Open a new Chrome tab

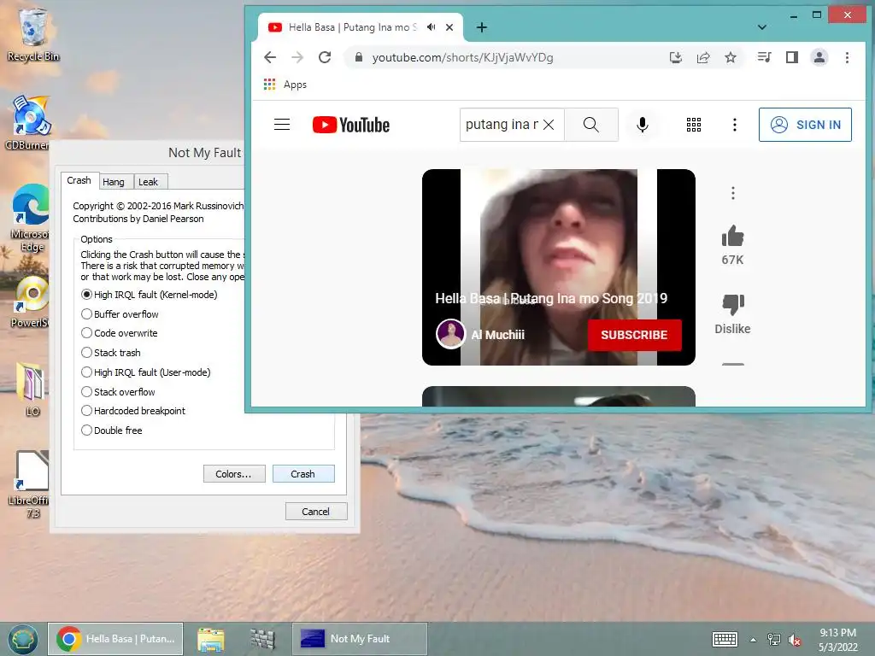[482, 27]
